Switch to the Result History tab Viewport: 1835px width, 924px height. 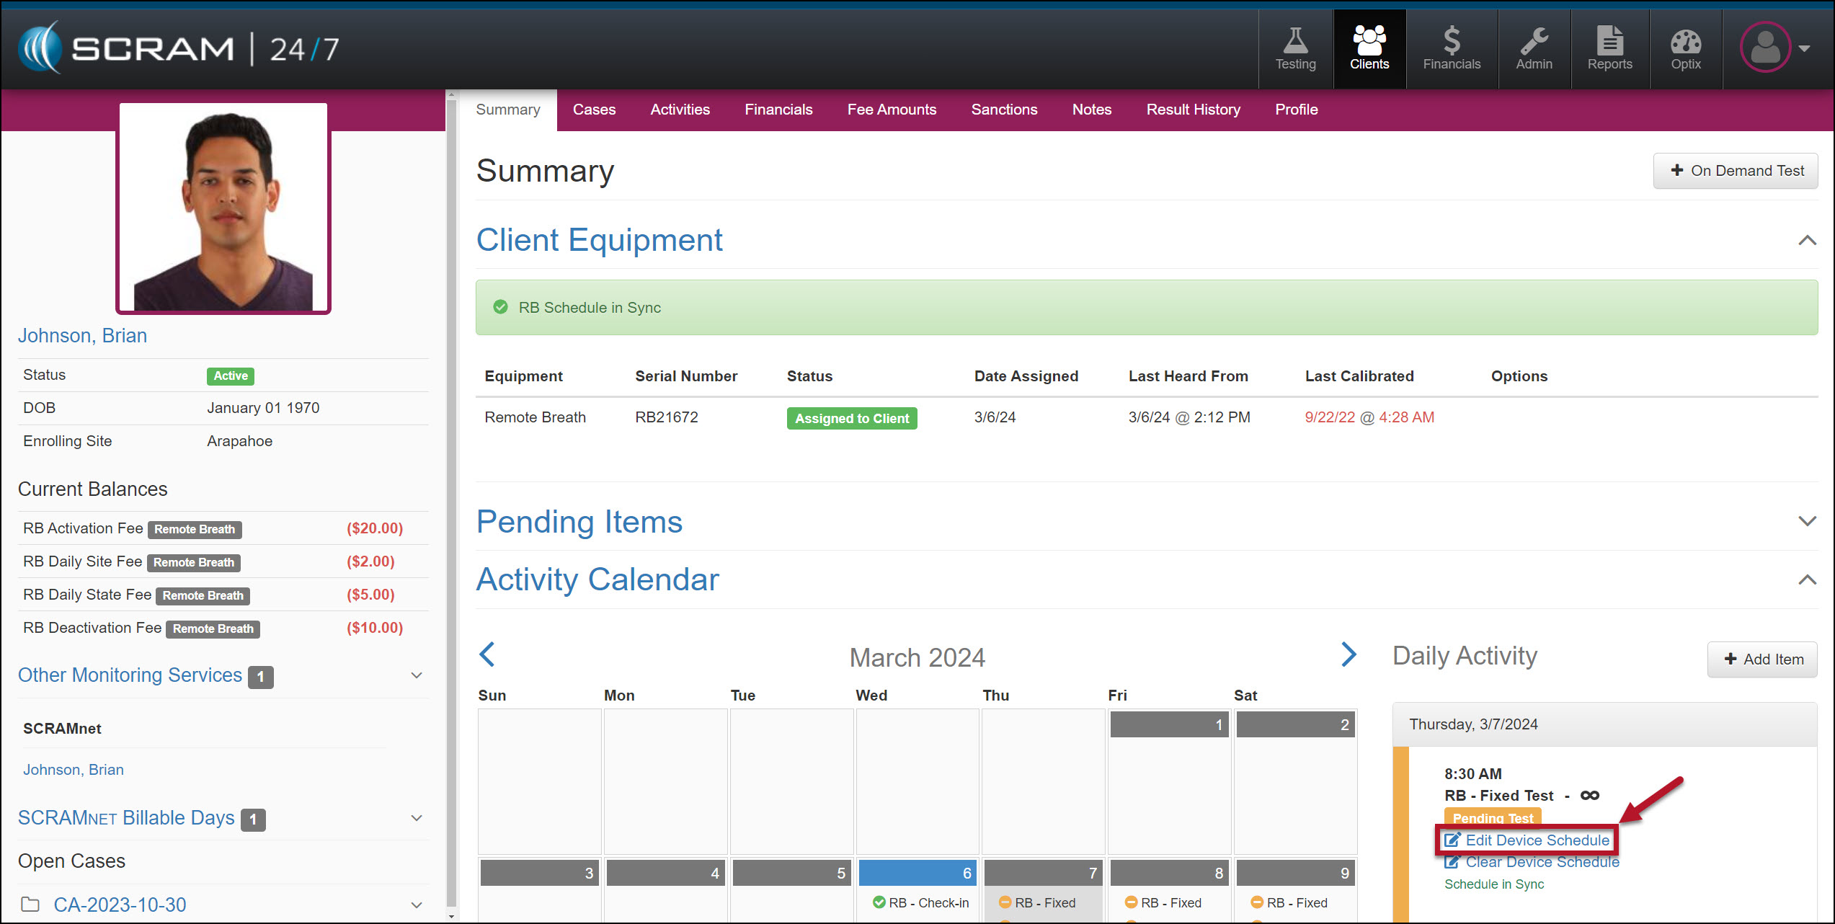point(1193,110)
